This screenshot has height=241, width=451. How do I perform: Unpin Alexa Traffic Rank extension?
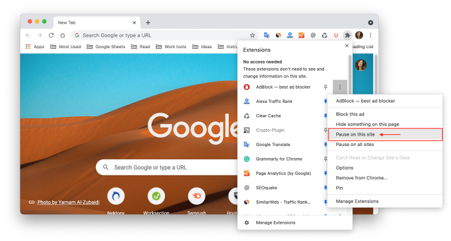coord(325,102)
